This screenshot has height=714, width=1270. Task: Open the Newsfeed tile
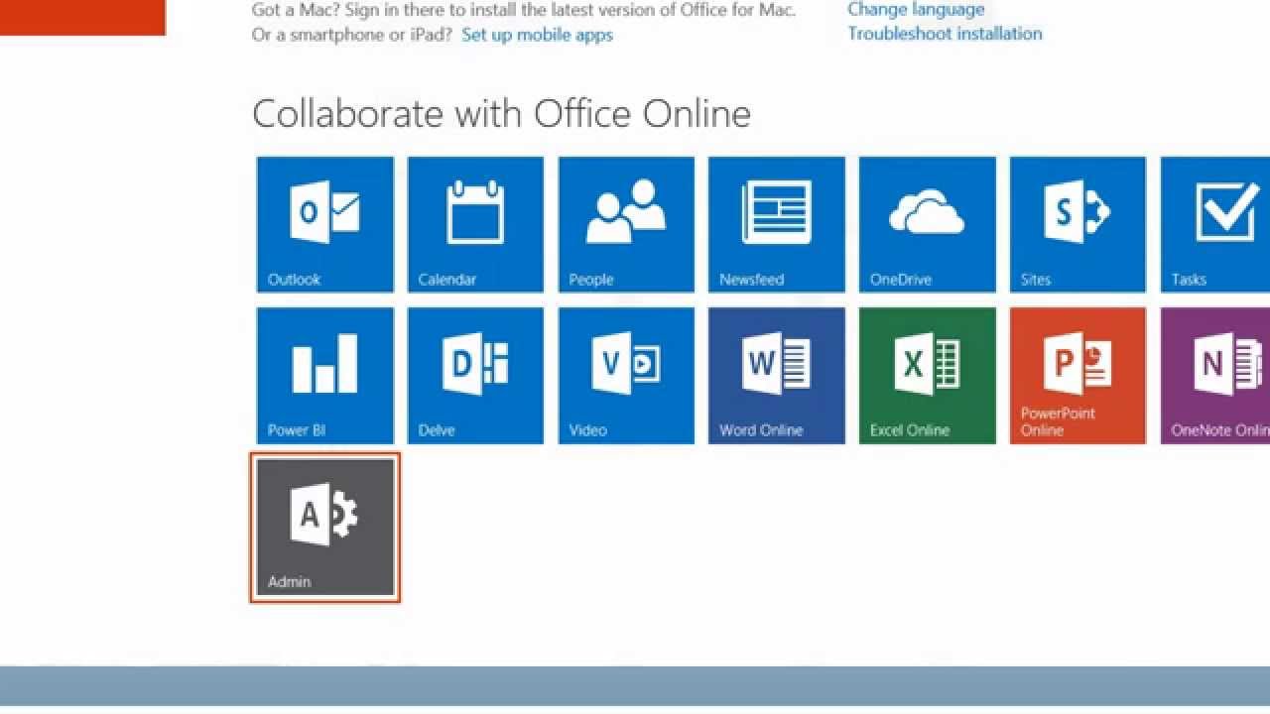(x=777, y=224)
